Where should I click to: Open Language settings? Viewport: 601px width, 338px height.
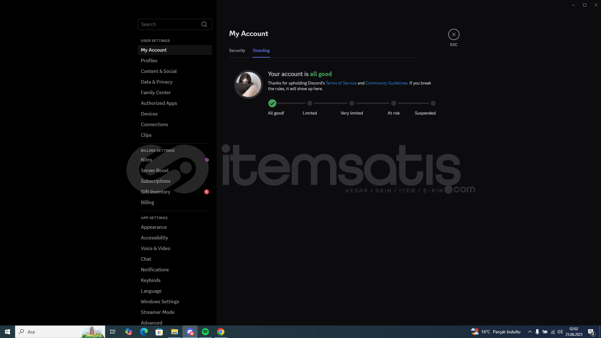(175, 291)
